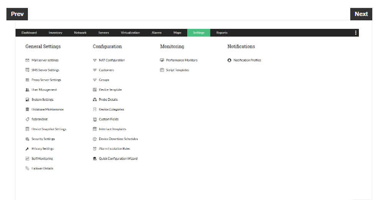Open Notification Profiles link
This screenshot has height=200, width=383.
click(247, 60)
